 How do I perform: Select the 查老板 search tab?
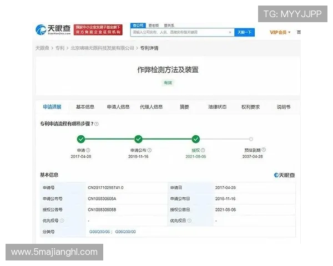click(x=154, y=25)
